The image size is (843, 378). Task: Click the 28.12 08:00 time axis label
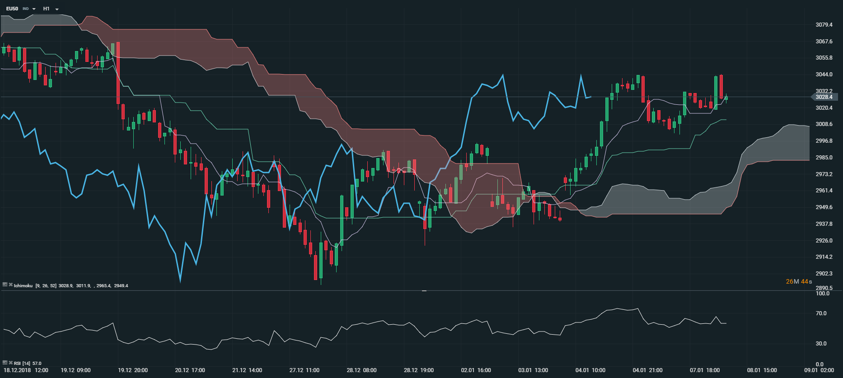361,370
